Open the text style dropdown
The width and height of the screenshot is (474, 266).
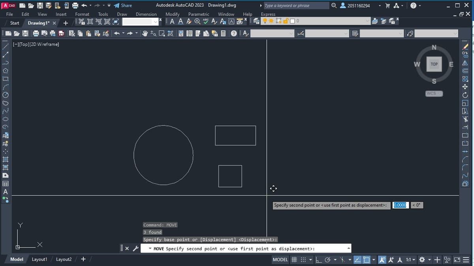[292, 34]
